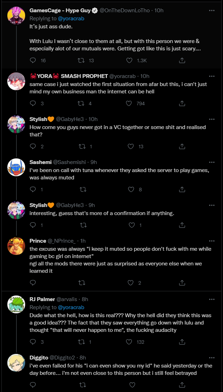Reply to RJ Palmer's tweet with 3 replies
The width and height of the screenshot is (223, 392).
click(33, 342)
